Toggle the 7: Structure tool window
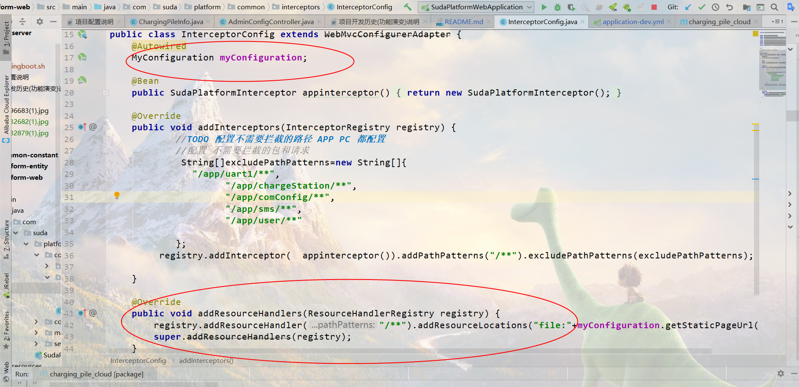Screen dimensions: 799x387 pyautogui.click(x=6, y=239)
